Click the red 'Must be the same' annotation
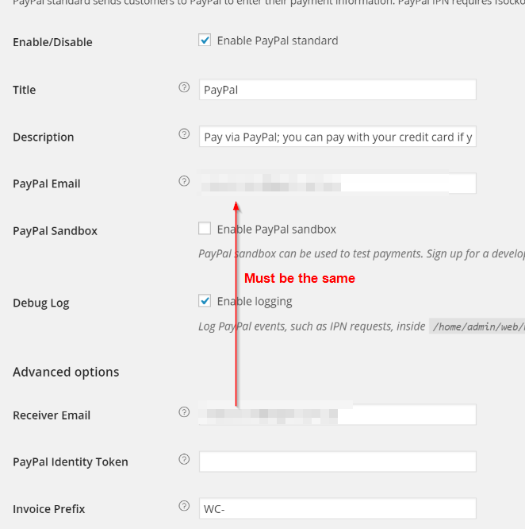The width and height of the screenshot is (525, 529). [300, 279]
